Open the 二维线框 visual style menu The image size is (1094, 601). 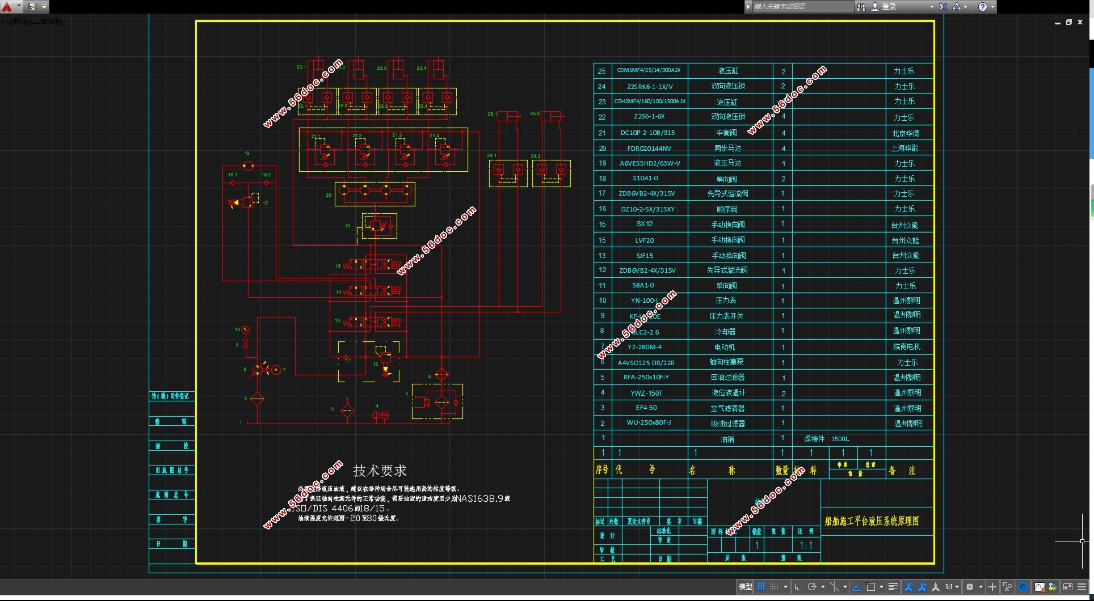47,21
